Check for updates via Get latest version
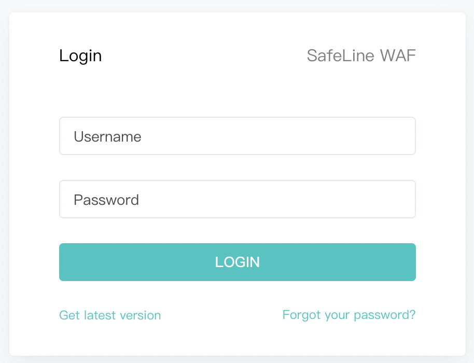Screen dimensions: 474x363 (110, 315)
